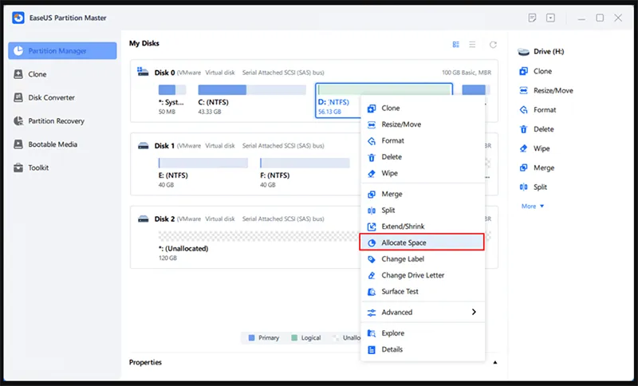Choose Clone in the context menu
Screen dimensions: 638x386
423,108
